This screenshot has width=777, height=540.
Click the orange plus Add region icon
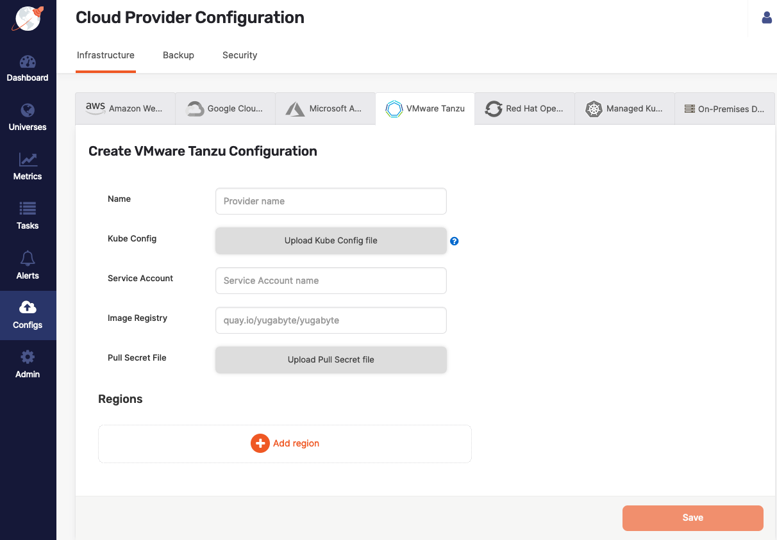pyautogui.click(x=260, y=443)
